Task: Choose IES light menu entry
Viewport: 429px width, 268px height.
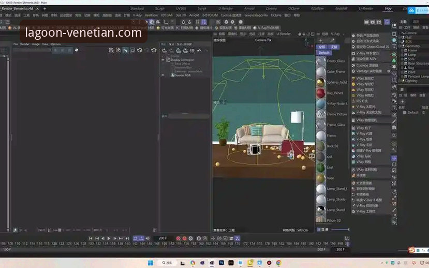Action: pos(362,101)
